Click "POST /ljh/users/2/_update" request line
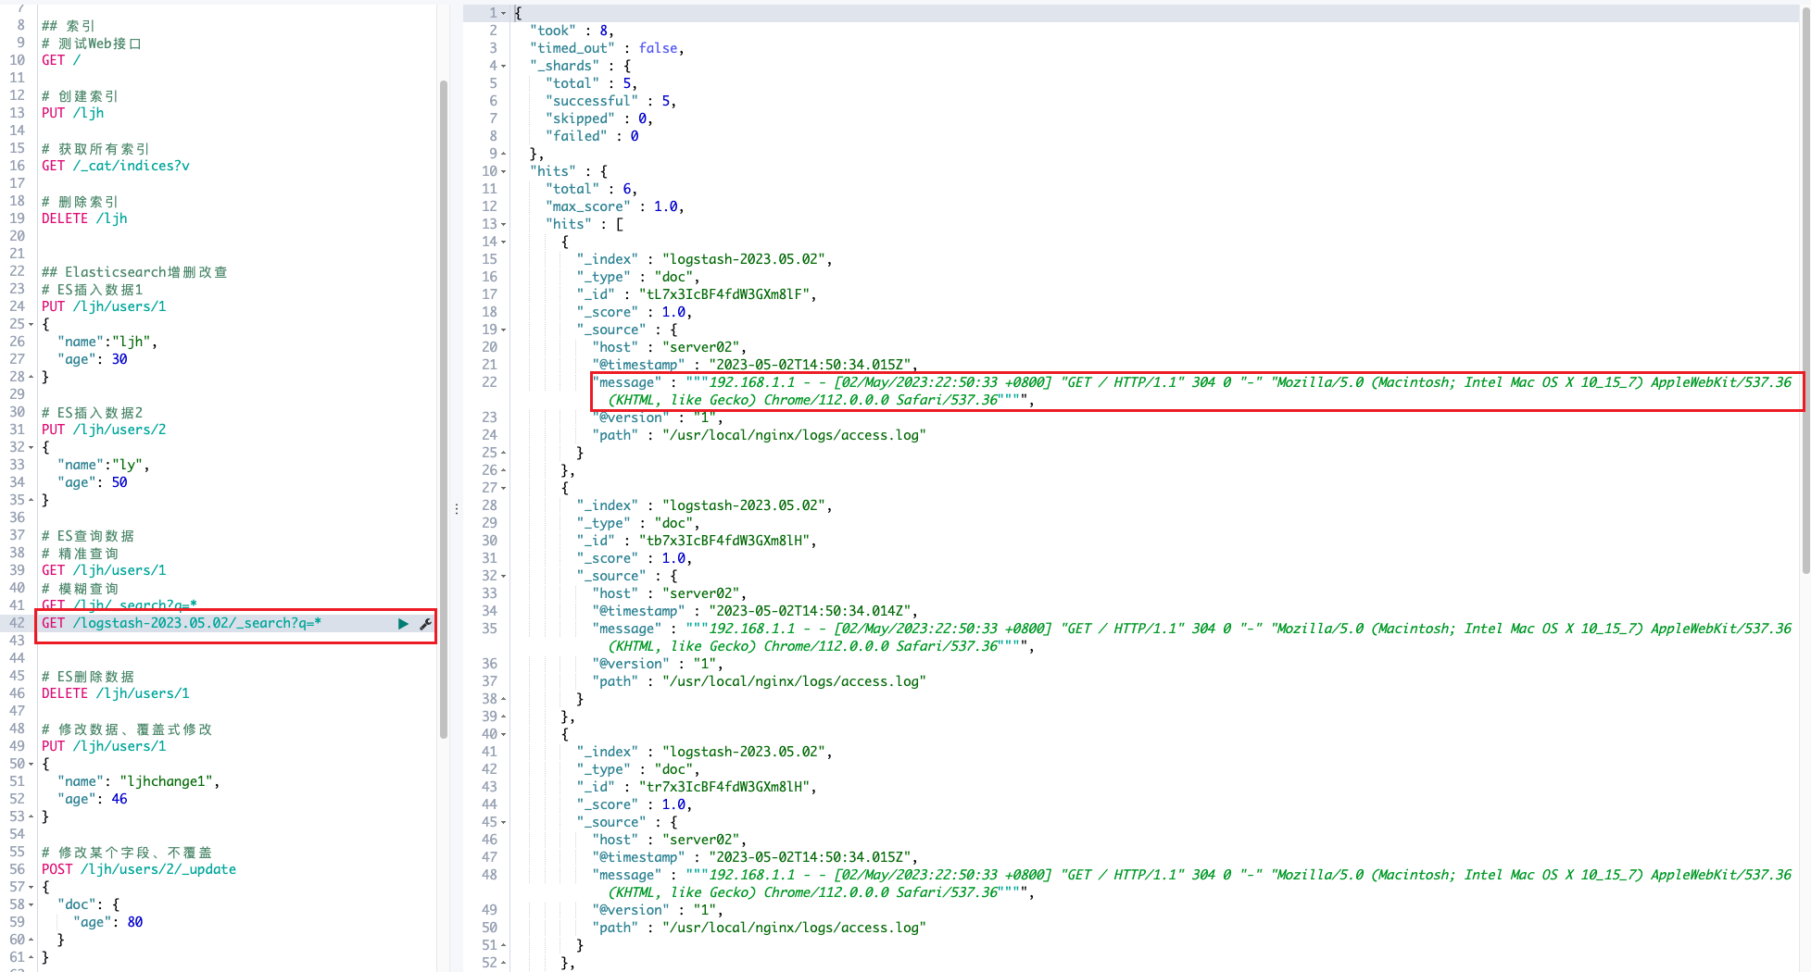 click(x=139, y=869)
